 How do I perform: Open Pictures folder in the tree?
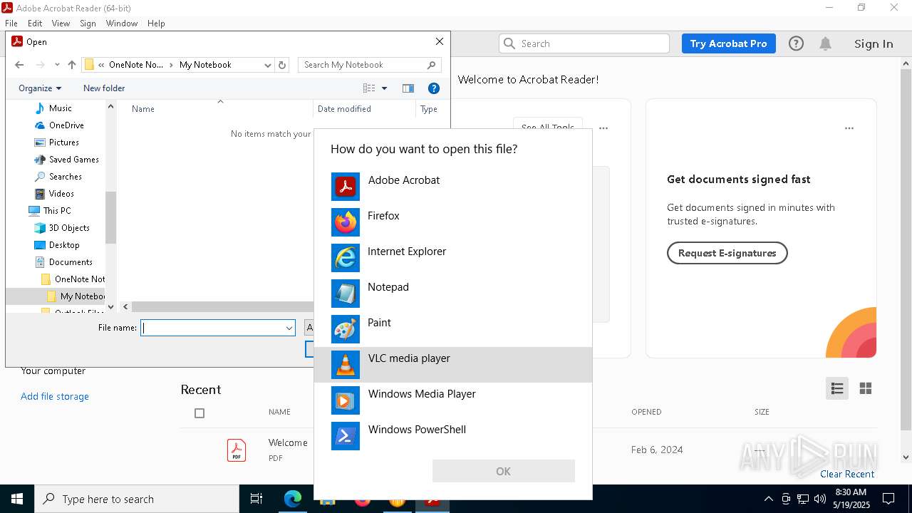(x=63, y=142)
